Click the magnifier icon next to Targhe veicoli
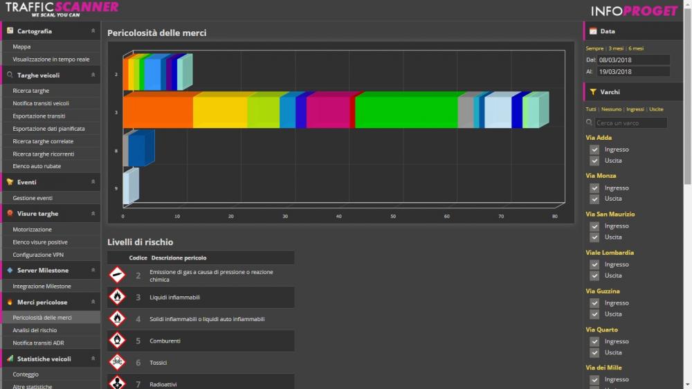 10,75
